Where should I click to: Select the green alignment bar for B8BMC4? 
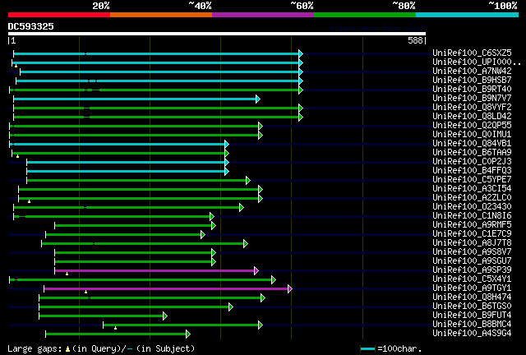(x=181, y=325)
